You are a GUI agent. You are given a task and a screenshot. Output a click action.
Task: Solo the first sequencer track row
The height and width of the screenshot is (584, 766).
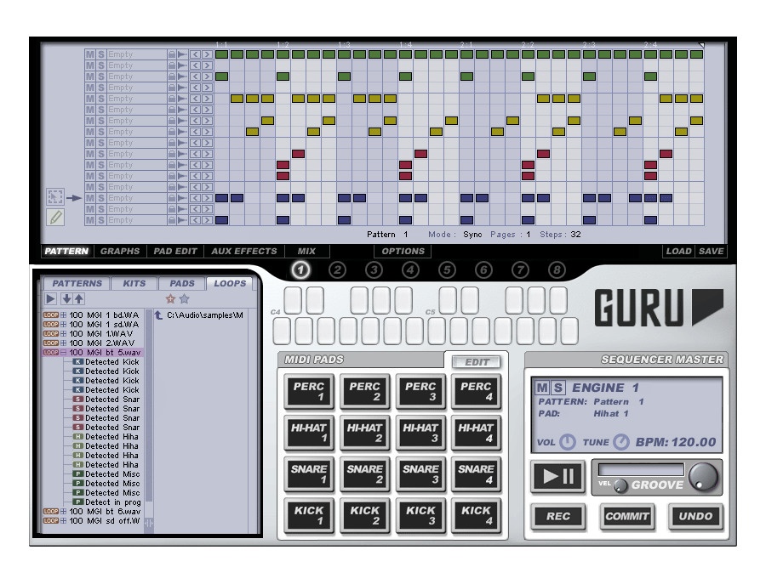pos(100,54)
